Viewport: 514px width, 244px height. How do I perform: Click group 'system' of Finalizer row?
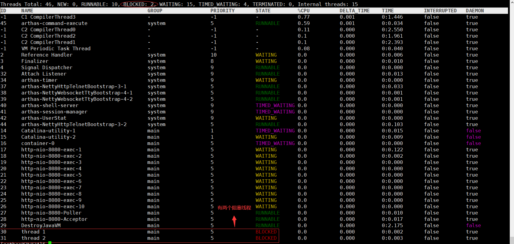click(157, 61)
